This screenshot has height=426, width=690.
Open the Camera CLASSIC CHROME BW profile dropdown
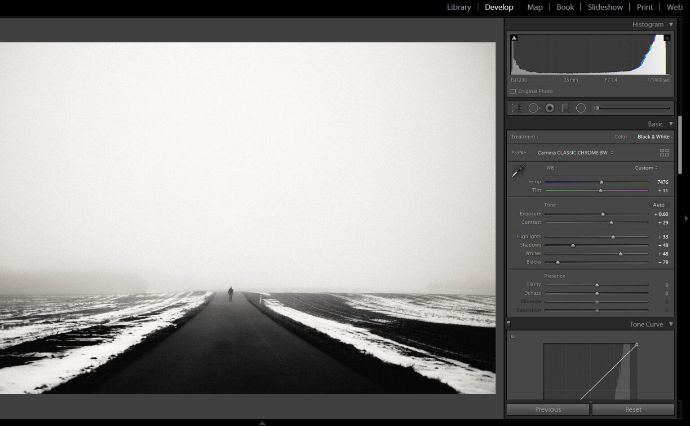(575, 152)
